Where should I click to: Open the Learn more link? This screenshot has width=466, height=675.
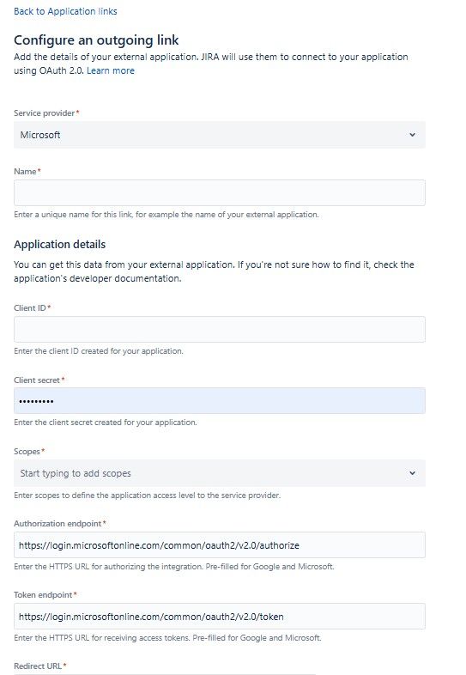point(111,70)
